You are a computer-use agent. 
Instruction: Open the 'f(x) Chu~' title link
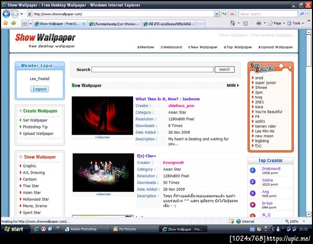pos(147,156)
